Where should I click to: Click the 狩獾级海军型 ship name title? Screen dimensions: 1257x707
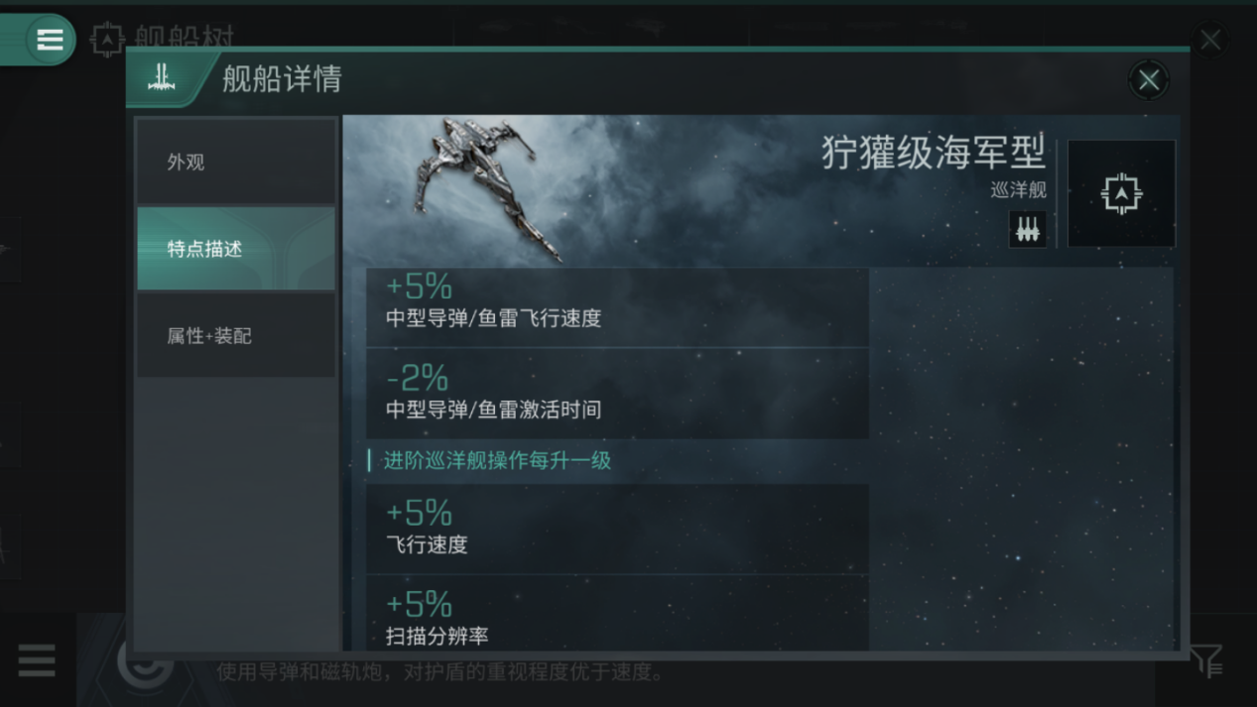pyautogui.click(x=934, y=153)
